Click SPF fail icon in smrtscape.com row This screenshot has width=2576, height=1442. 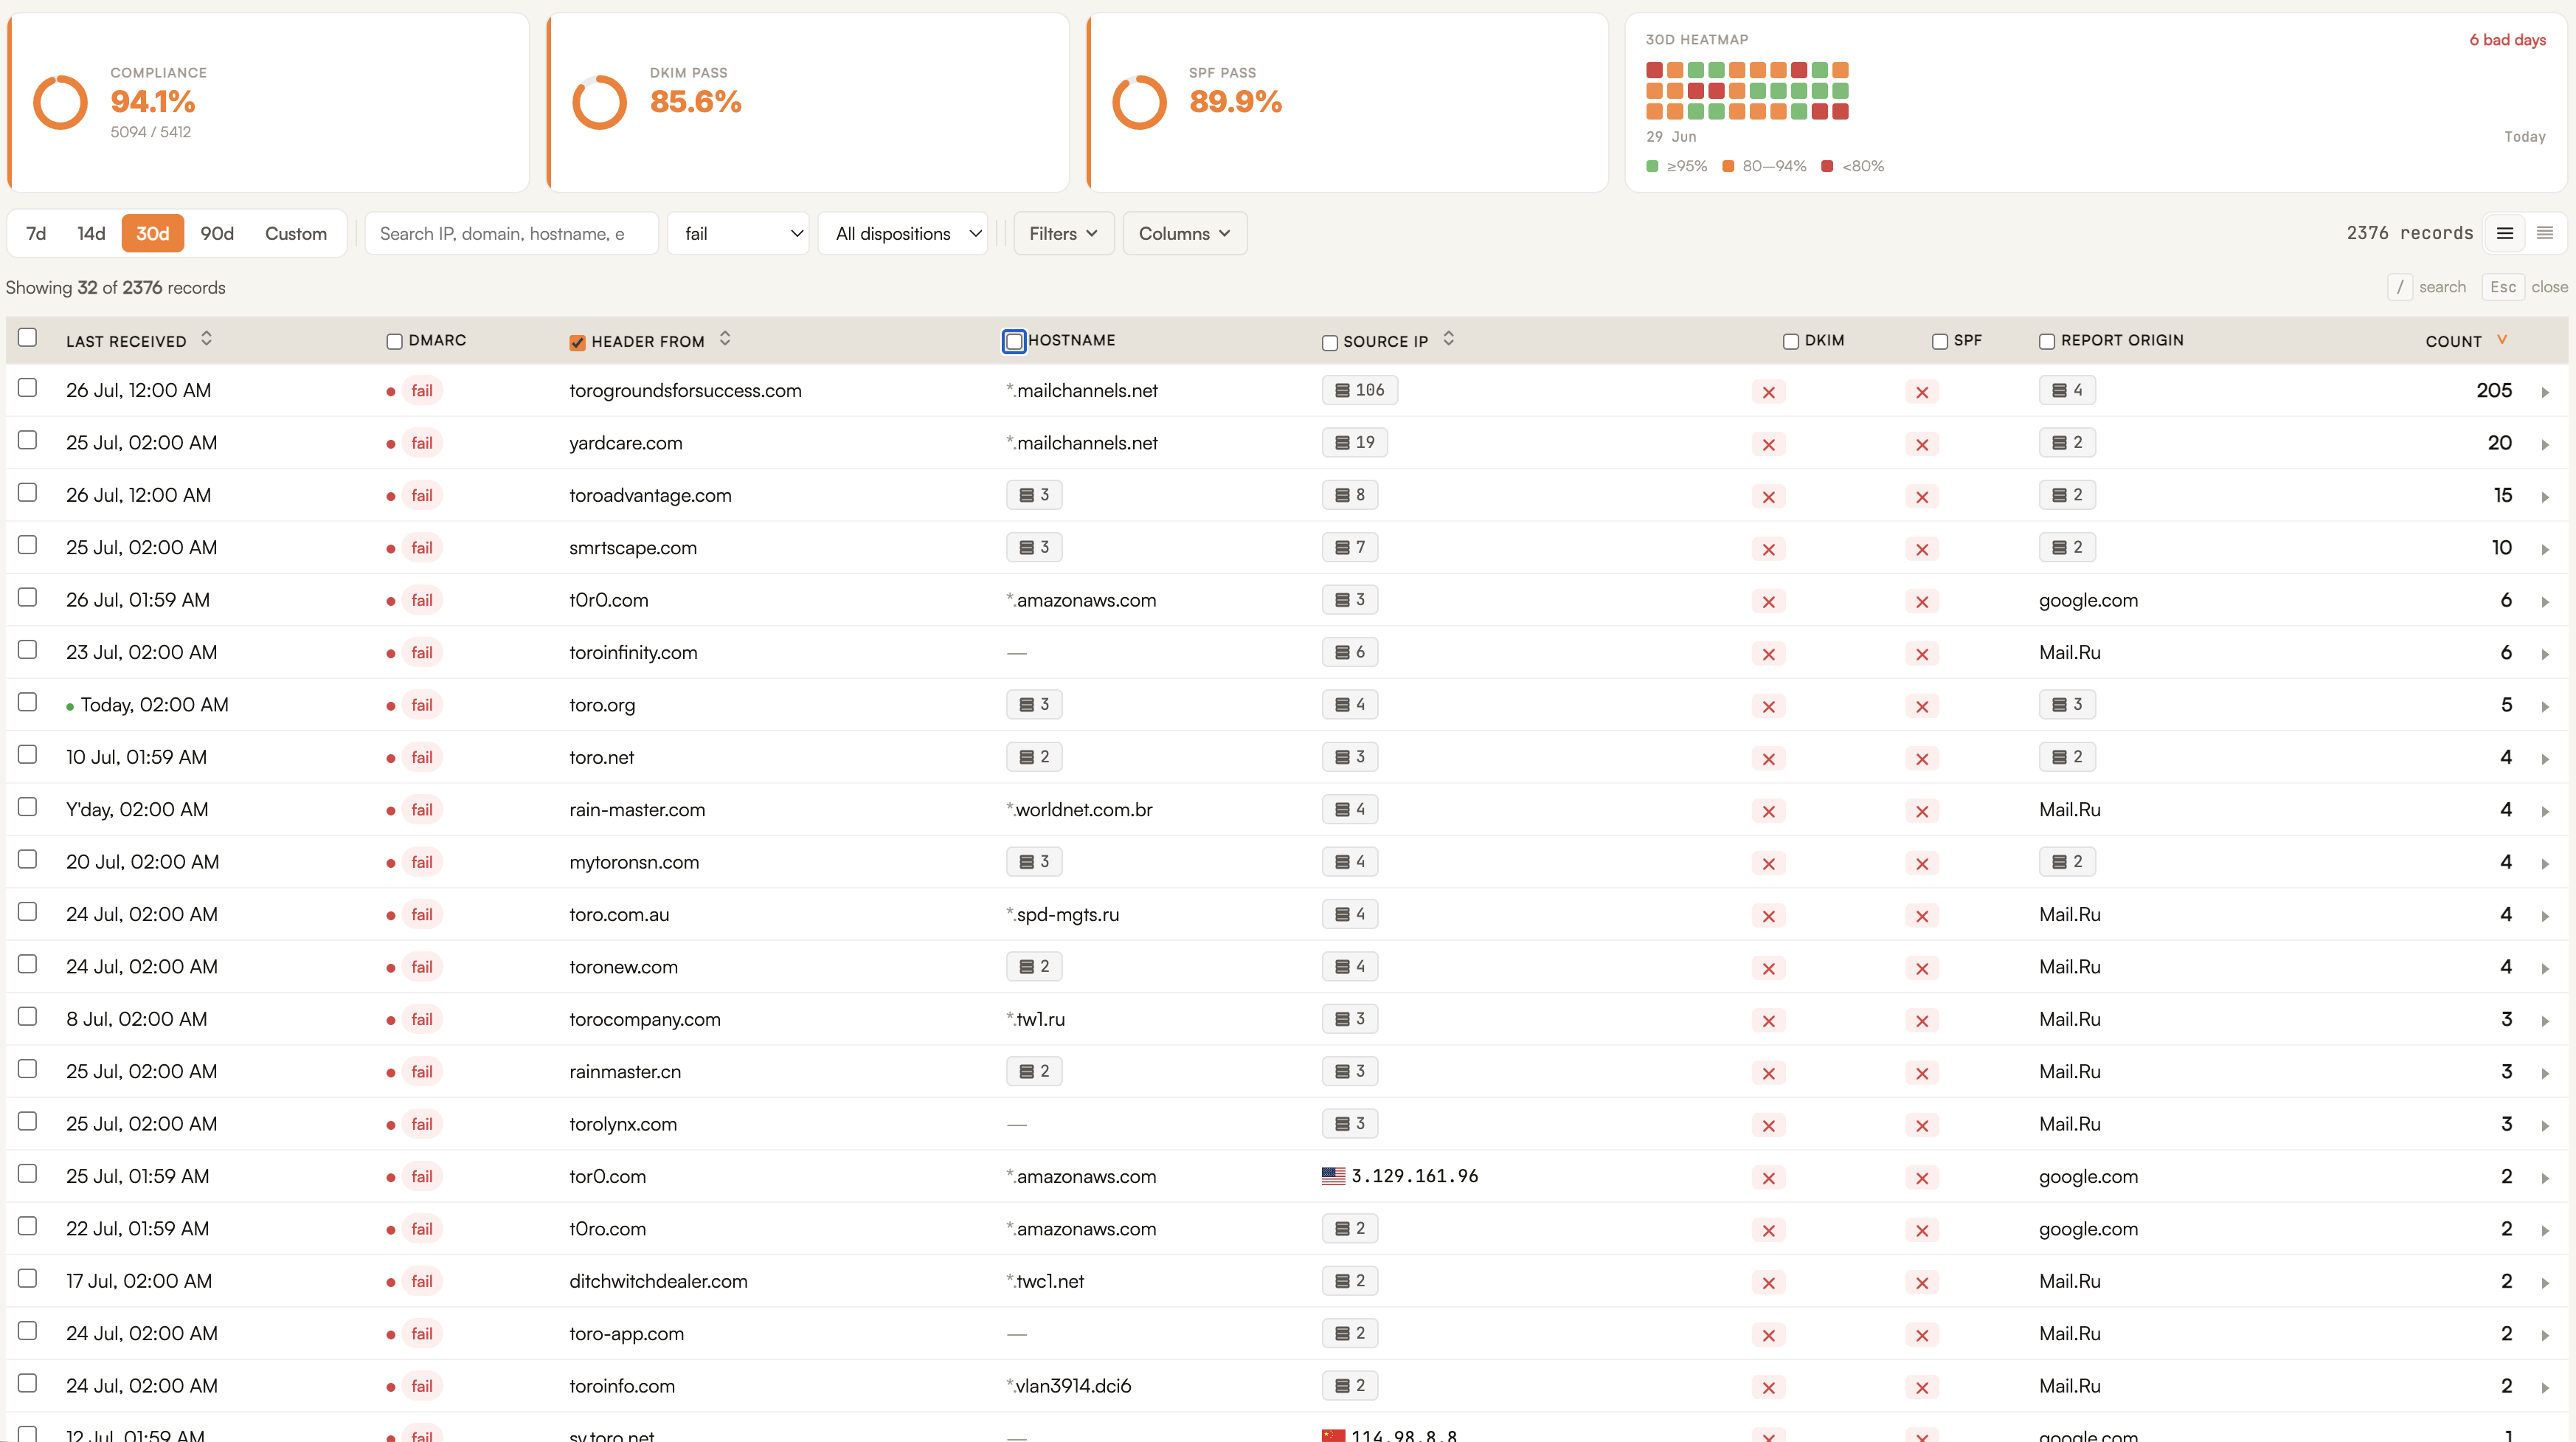1921,549
